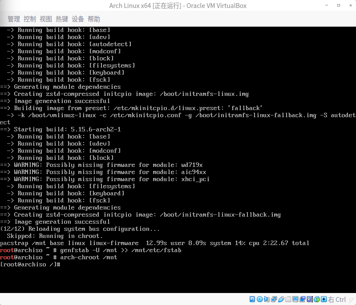Screen dimensions: 356x305
Task: Click the 'genfstab -U /mnt' command line
Action: [x=91, y=250]
